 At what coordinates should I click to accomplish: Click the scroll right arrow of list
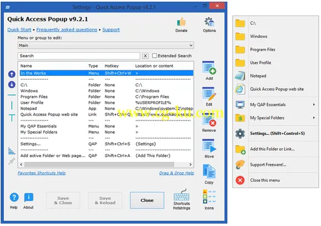click(191, 164)
